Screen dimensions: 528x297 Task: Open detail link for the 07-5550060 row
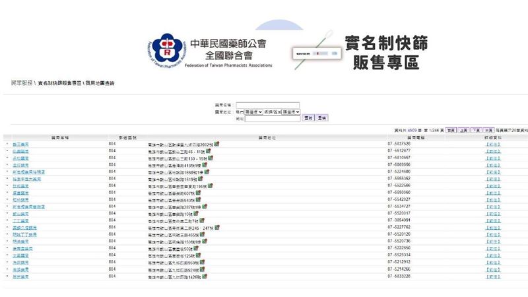pos(493,193)
